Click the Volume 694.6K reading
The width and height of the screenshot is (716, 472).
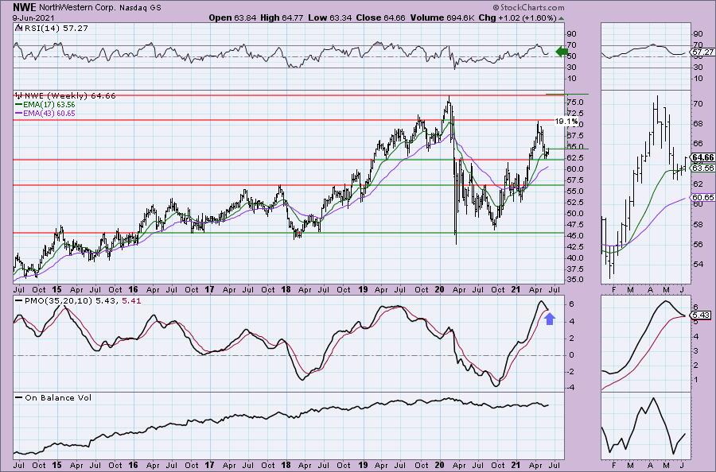pyautogui.click(x=442, y=17)
